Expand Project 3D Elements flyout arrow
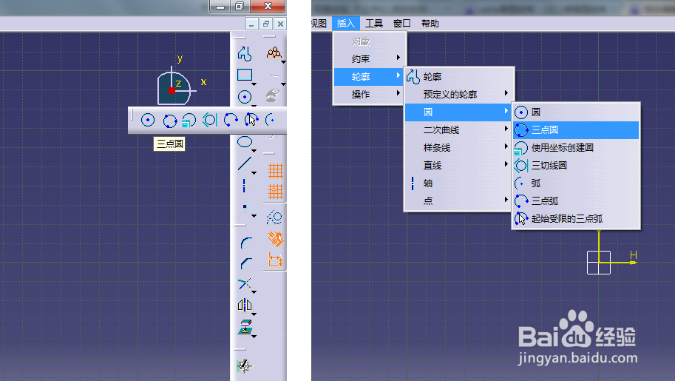Image resolution: width=675 pixels, height=381 pixels. pyautogui.click(x=254, y=336)
